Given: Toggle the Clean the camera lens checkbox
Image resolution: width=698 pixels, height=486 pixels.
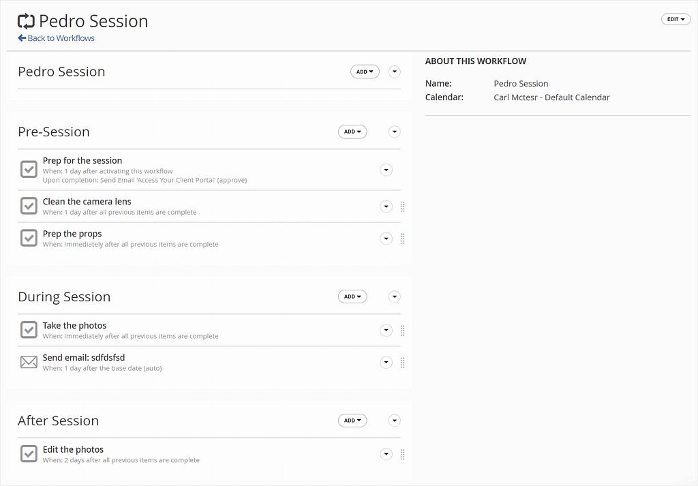Looking at the screenshot, I should tap(28, 206).
